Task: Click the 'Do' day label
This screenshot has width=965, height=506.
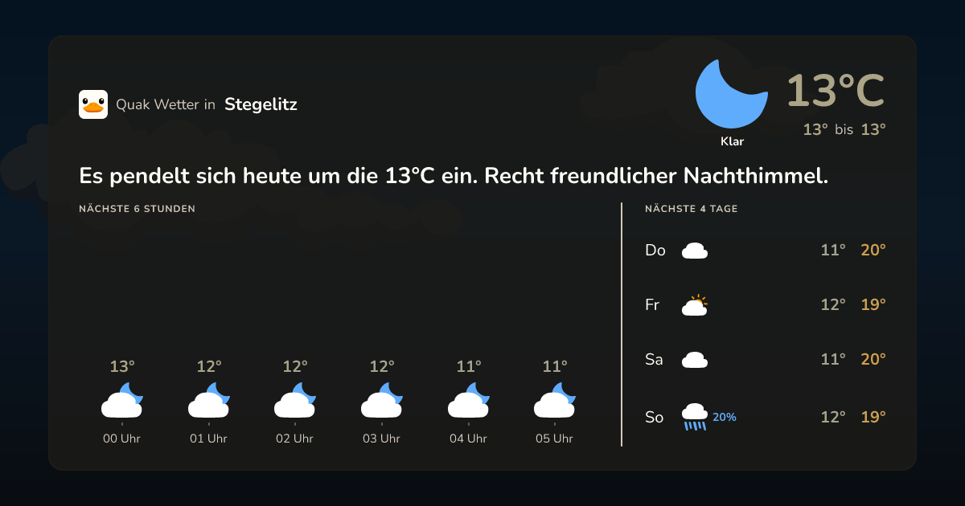Action: 655,251
